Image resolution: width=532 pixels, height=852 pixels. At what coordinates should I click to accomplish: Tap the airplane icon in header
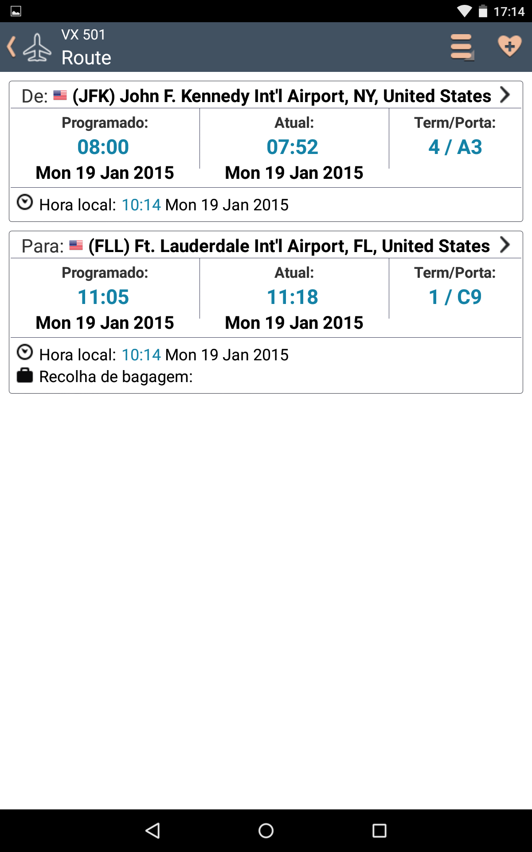tap(37, 47)
